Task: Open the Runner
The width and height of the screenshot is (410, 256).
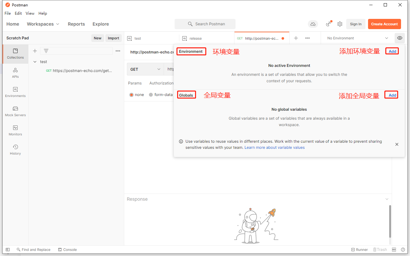Action: [359, 250]
